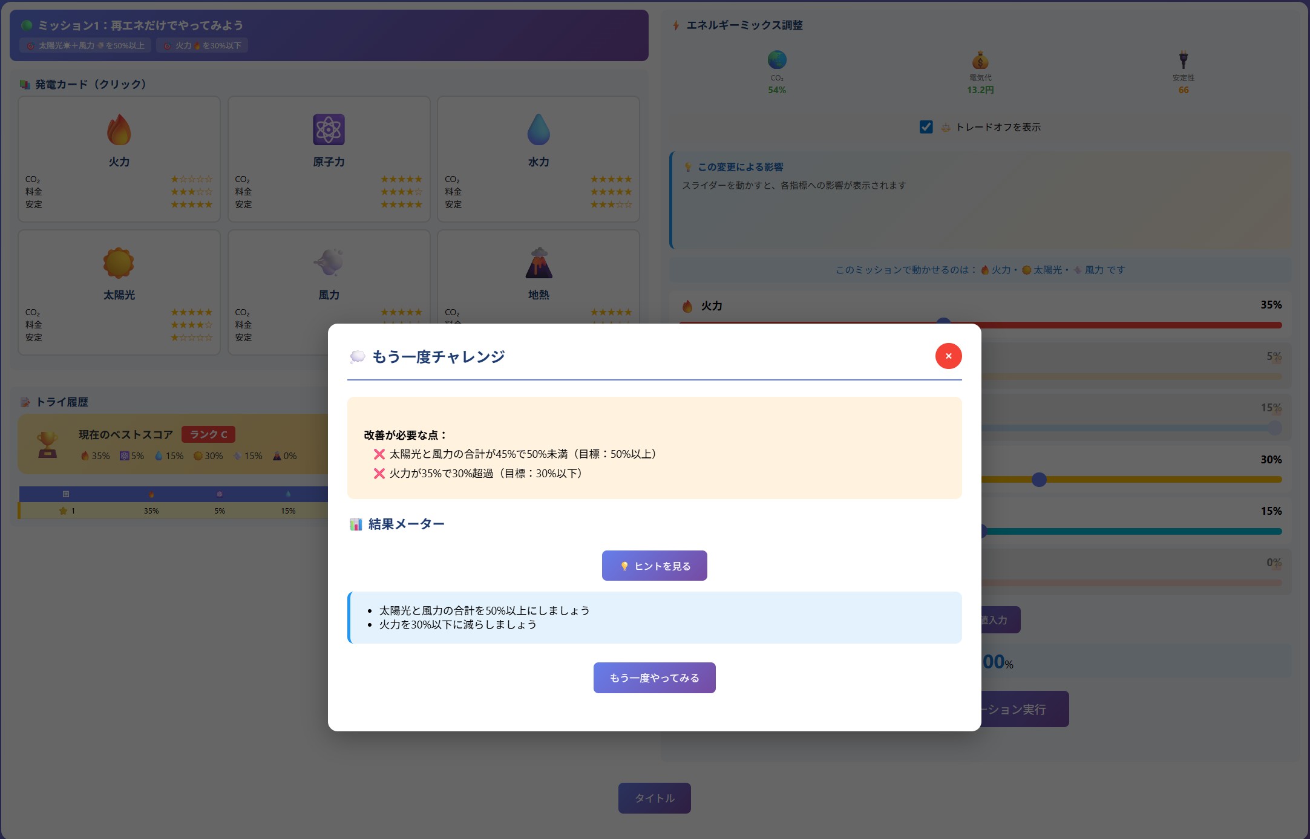Click the plug 安定性 indicator icon

click(1183, 60)
